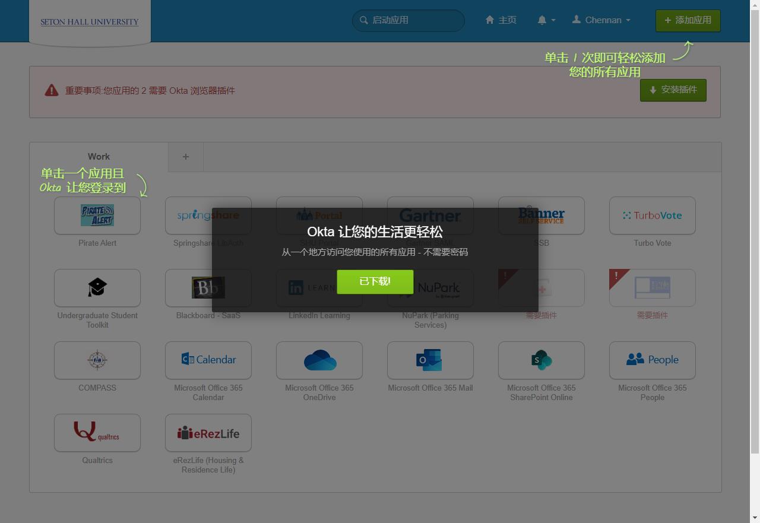
Task: Open LinkedIn Learning app tile
Action: click(319, 288)
